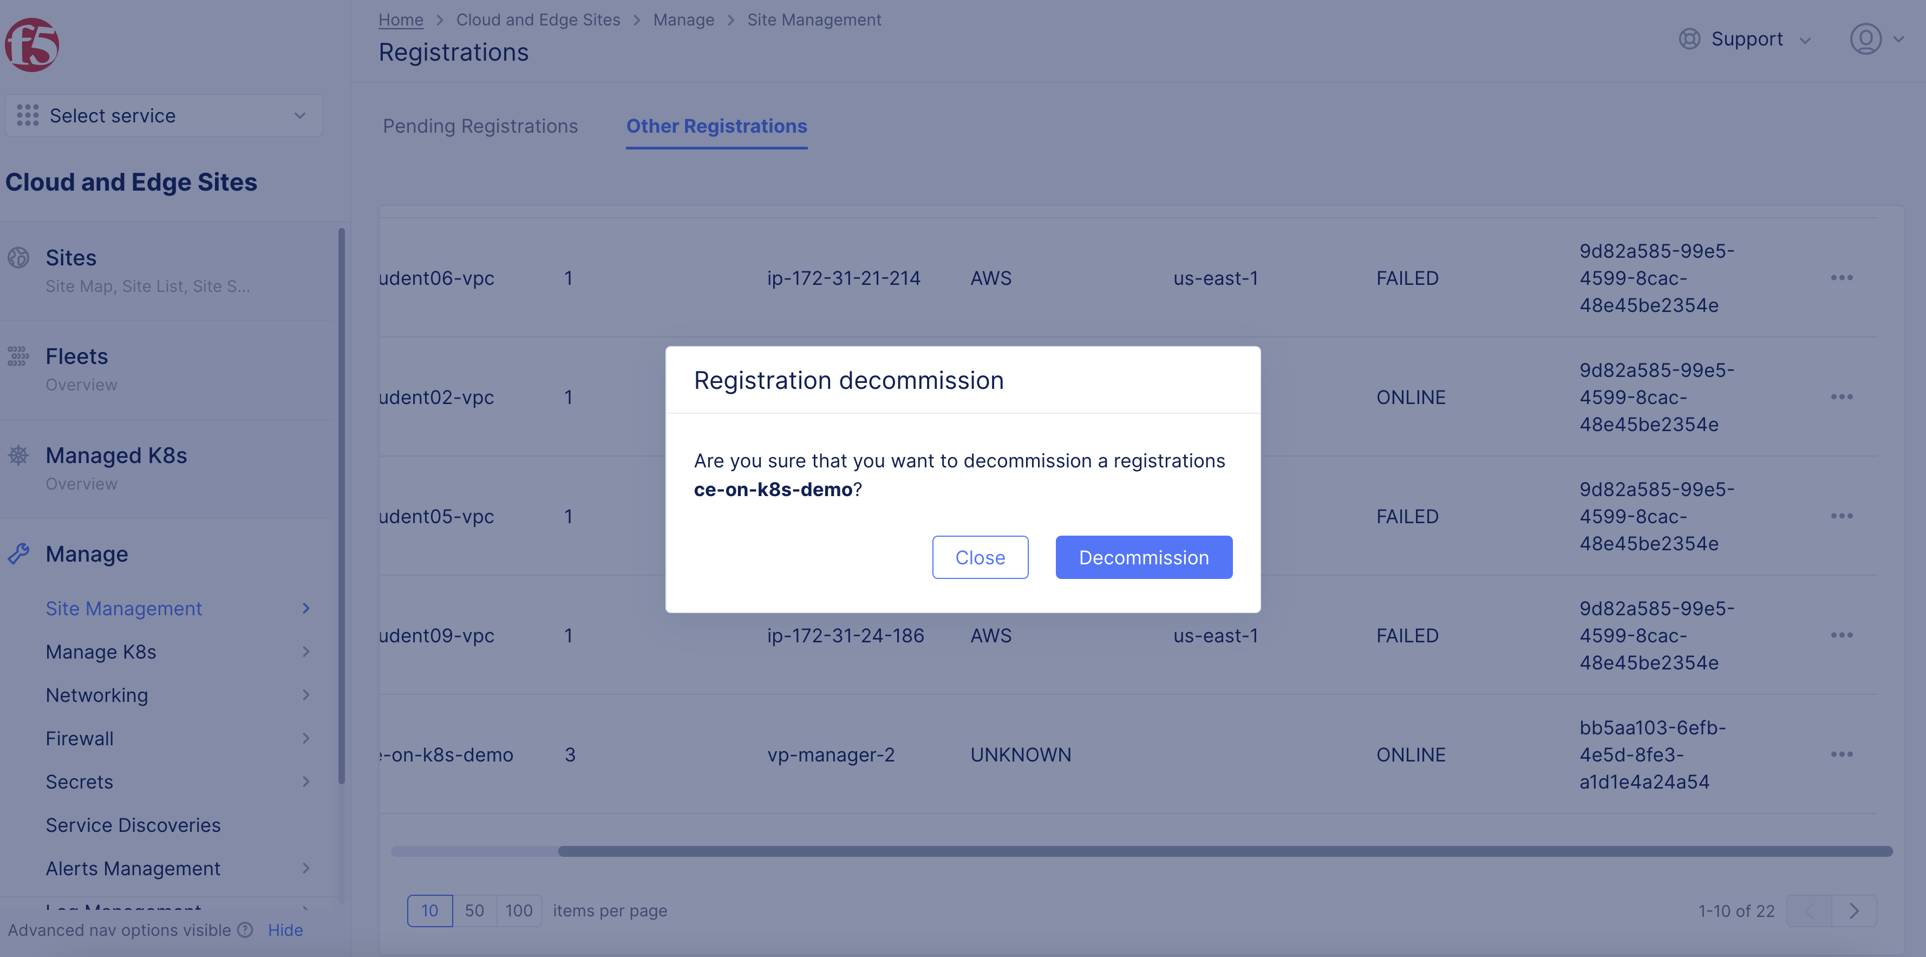Click the Fleets icon in sidebar
This screenshot has height=957, width=1926.
point(19,356)
